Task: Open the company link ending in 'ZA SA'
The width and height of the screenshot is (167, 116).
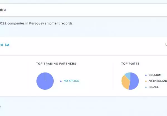Action: (x=5, y=45)
